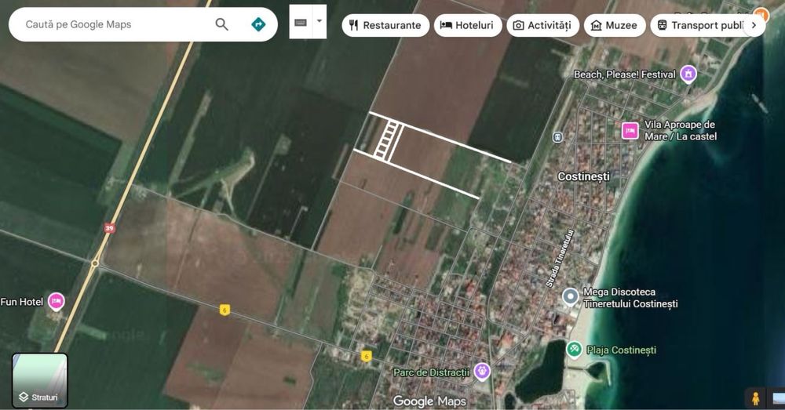Image resolution: width=785 pixels, height=410 pixels.
Task: Click the keyboard input tool icon
Action: pos(301,22)
